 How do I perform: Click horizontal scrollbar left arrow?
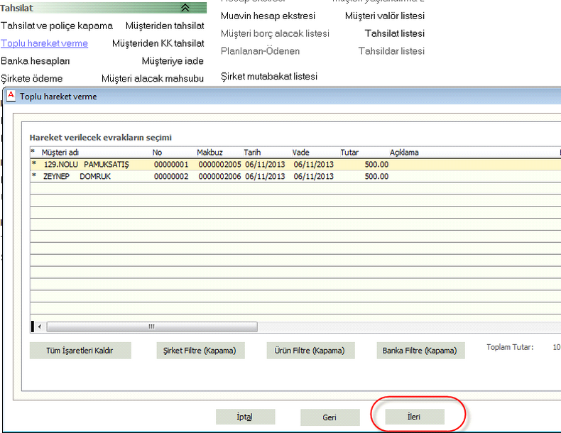pos(39,327)
